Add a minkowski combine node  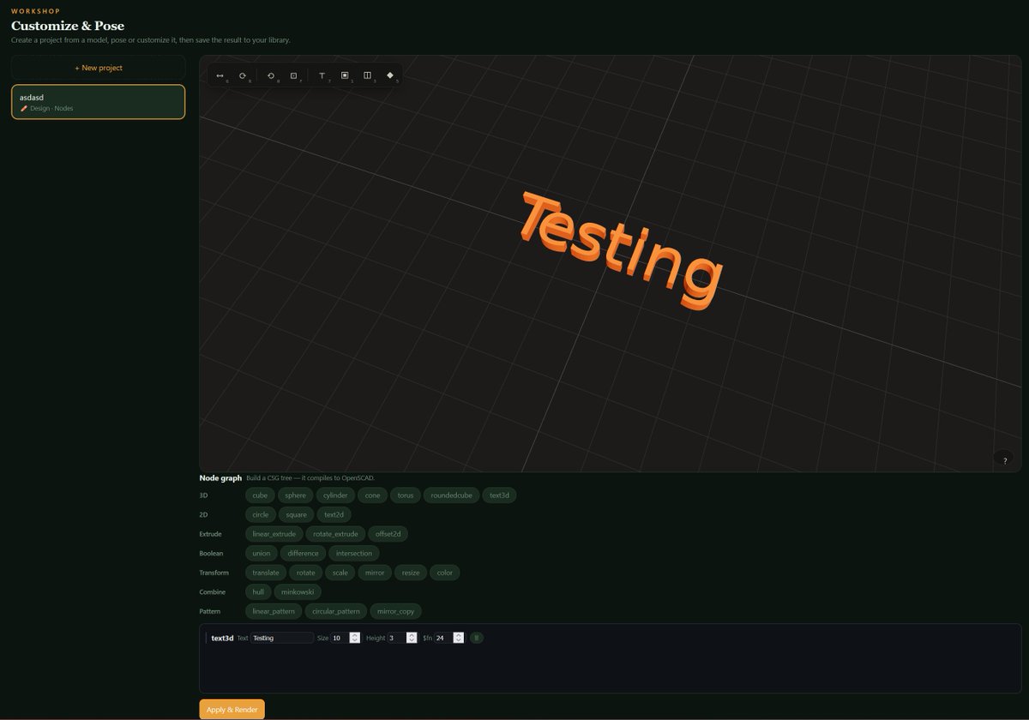(298, 592)
